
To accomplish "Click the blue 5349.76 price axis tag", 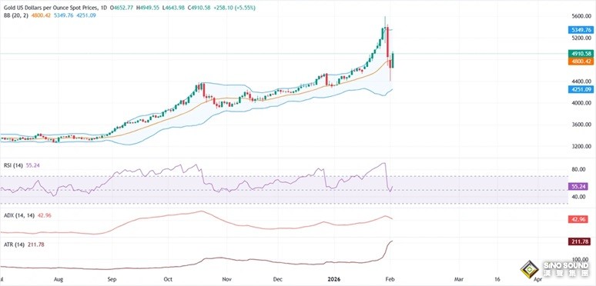I will click(x=581, y=29).
